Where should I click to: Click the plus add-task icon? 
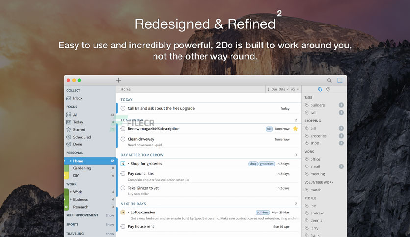[119, 80]
